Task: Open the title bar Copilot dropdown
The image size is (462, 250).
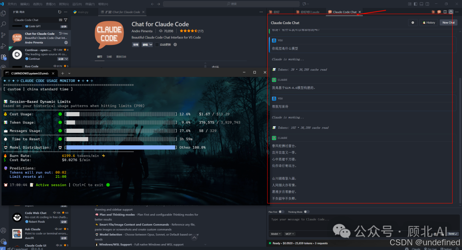Action: 305,4
